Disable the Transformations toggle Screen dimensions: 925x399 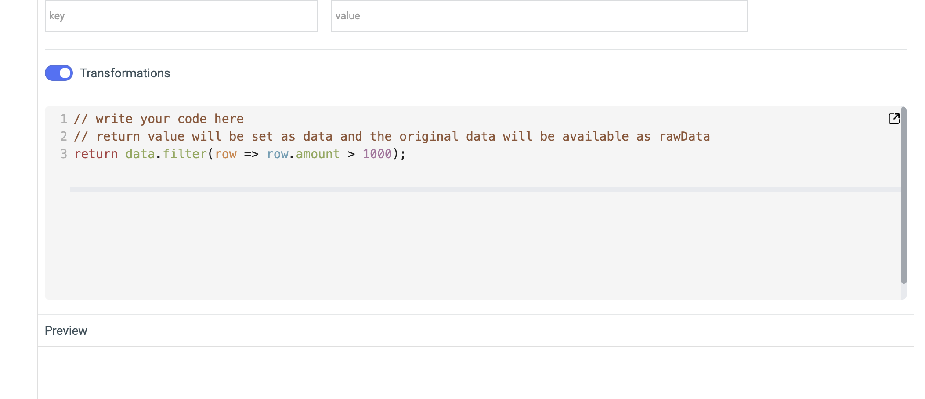pyautogui.click(x=59, y=73)
